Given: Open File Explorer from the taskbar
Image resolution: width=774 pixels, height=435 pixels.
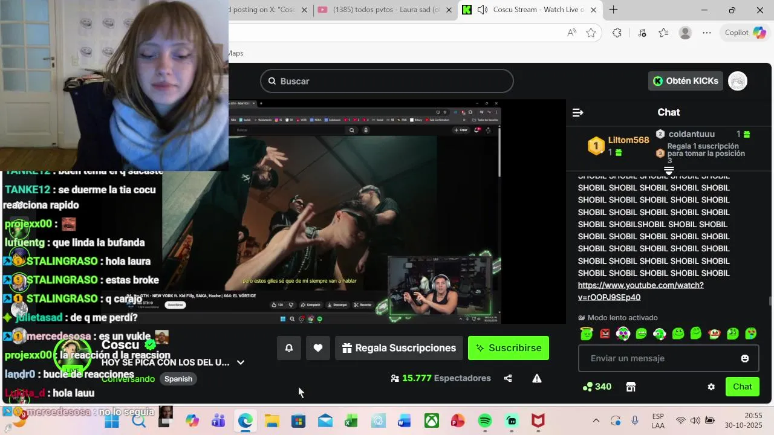Looking at the screenshot, I should click(272, 420).
